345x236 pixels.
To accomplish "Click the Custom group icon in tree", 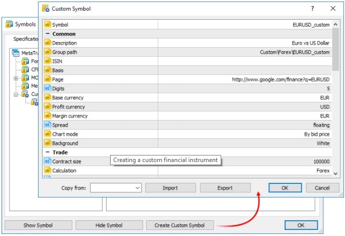I will [x=25, y=94].
